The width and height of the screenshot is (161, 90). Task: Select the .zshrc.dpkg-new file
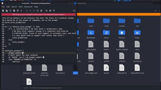pyautogui.click(x=91, y=69)
